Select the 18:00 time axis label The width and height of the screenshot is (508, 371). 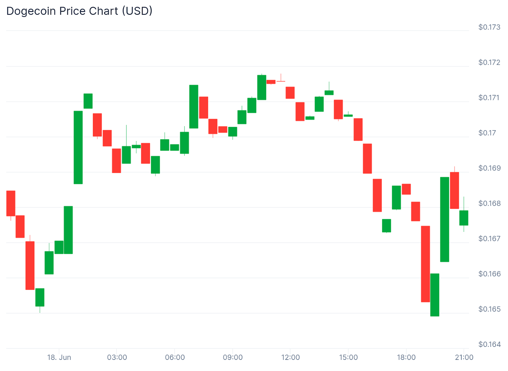tap(406, 357)
